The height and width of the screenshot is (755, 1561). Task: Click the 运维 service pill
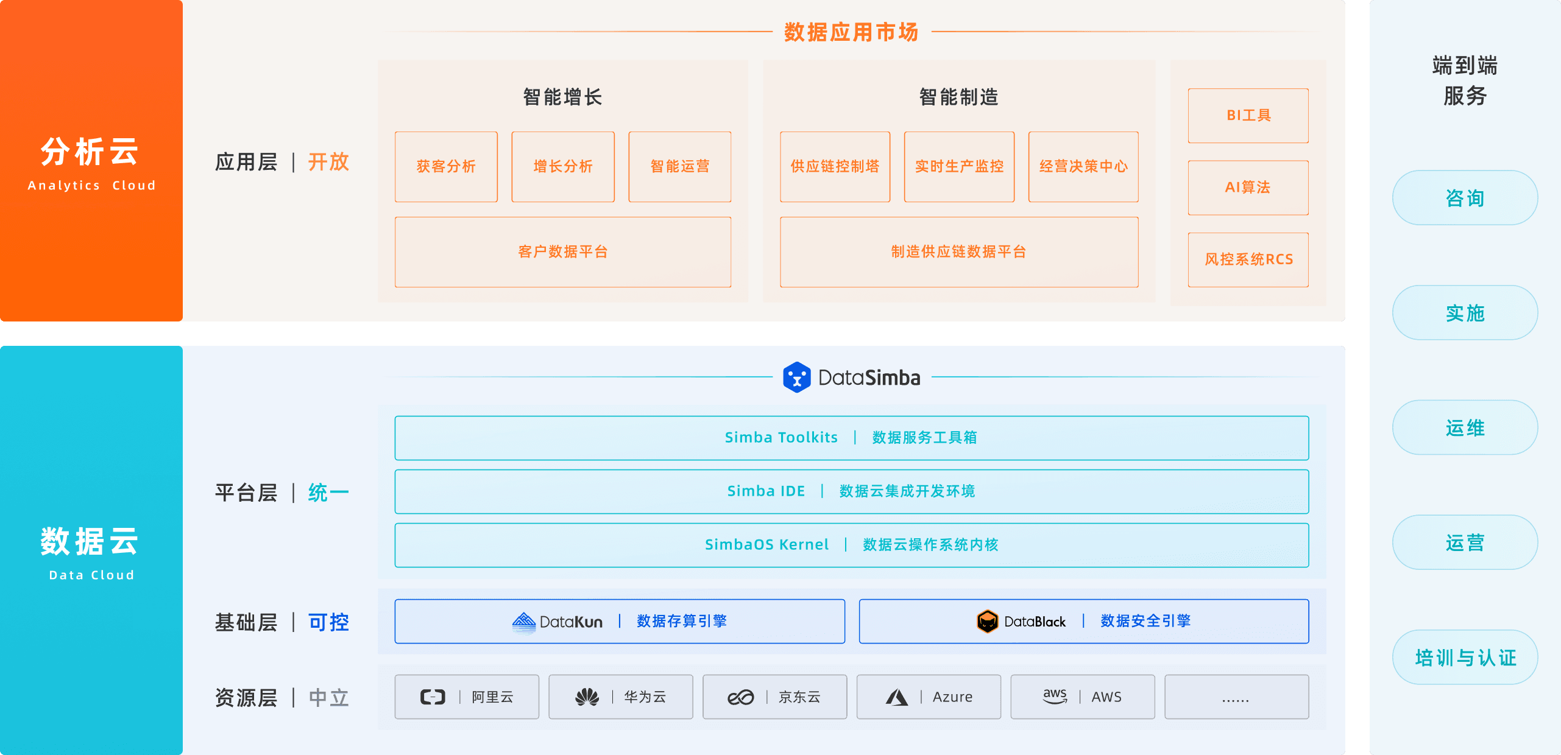pos(1465,428)
